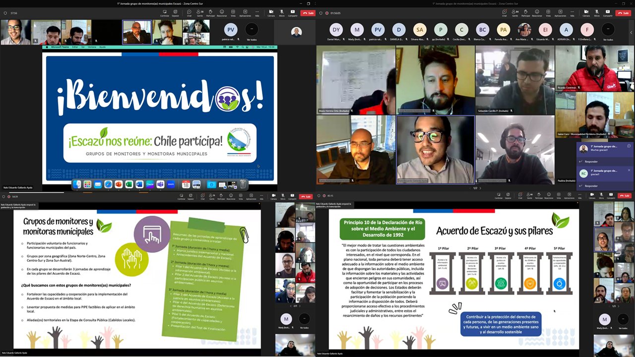Open Gente participants list in the ¡Bienvenidos! window

pos(199,12)
